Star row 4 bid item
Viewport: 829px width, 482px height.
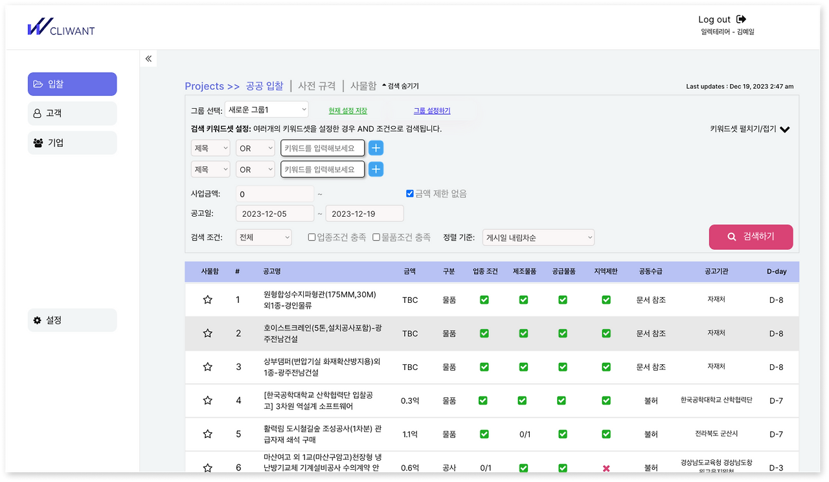208,400
